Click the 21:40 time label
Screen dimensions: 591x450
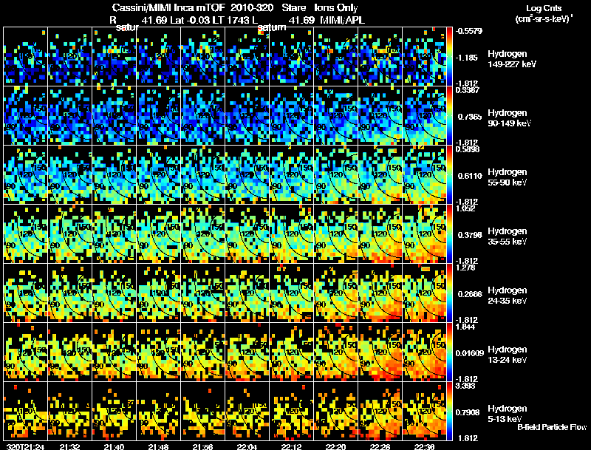(x=115, y=447)
